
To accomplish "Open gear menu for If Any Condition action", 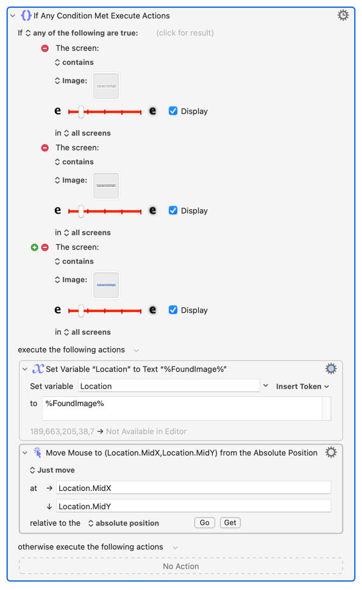I will click(x=343, y=15).
